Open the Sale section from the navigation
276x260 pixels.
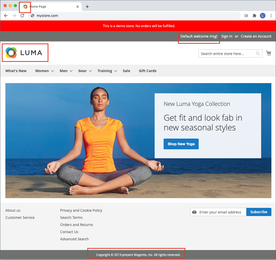click(x=126, y=71)
